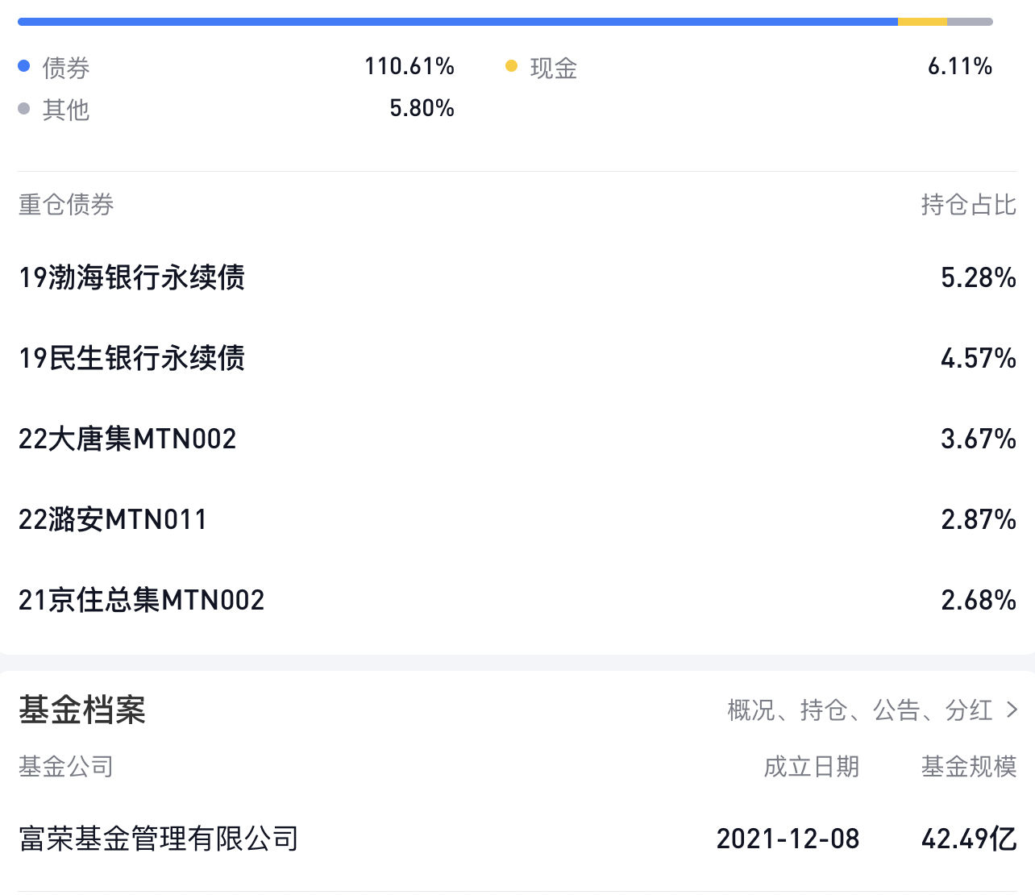Tap the 42.49亿 fund size value

pos(968,839)
